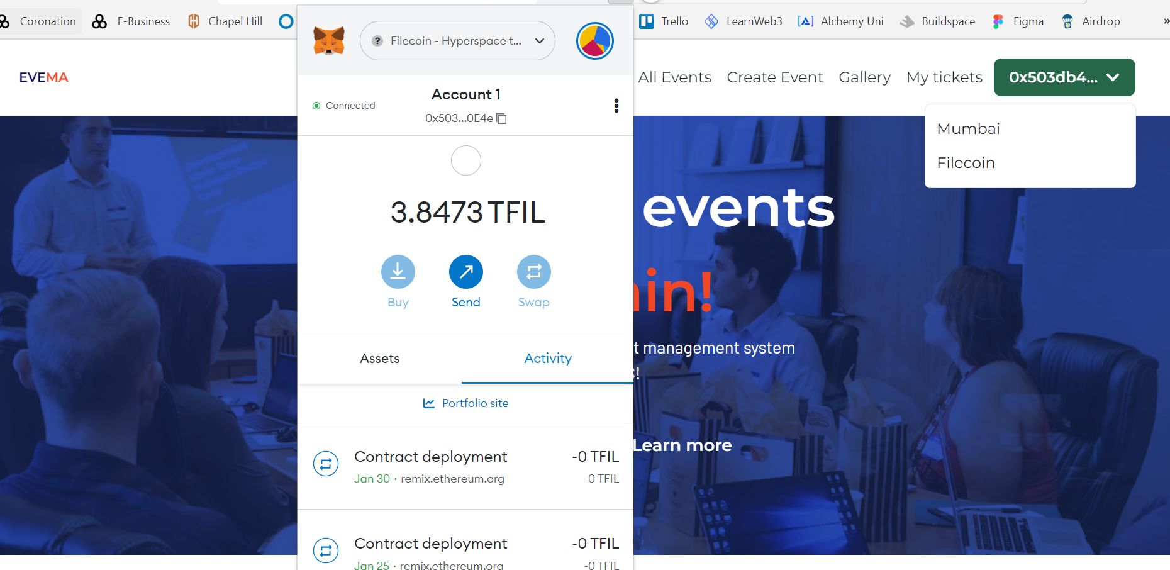Image resolution: width=1170 pixels, height=570 pixels.
Task: Open My tickets page
Action: [944, 77]
